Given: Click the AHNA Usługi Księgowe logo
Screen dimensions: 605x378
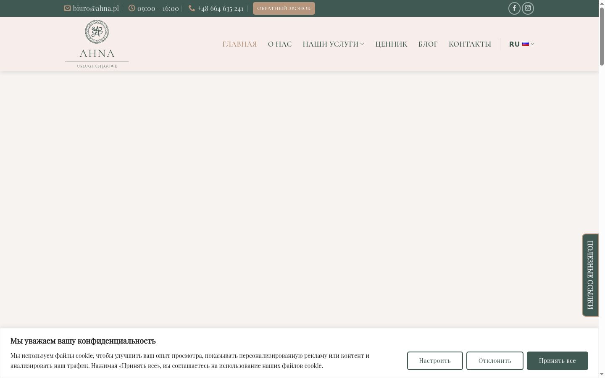Looking at the screenshot, I should click(97, 44).
